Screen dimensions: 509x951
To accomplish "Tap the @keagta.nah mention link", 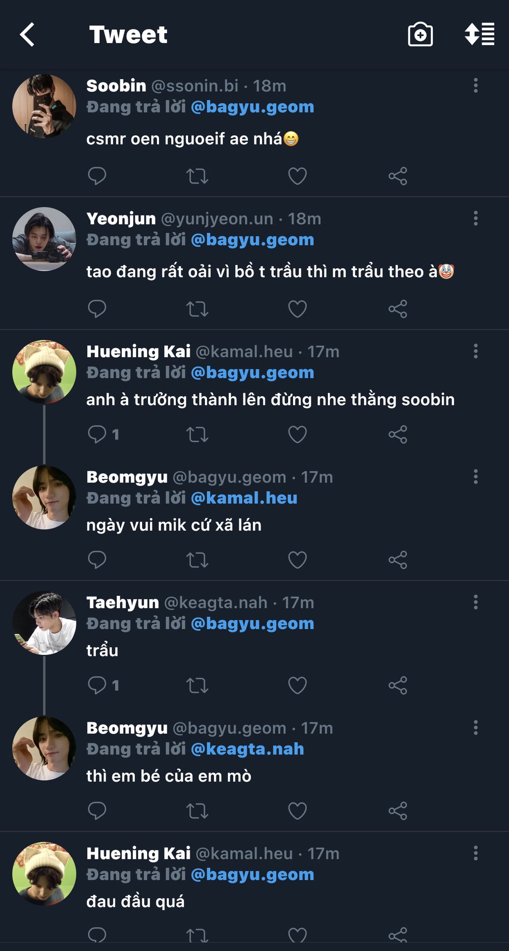I will click(x=247, y=749).
